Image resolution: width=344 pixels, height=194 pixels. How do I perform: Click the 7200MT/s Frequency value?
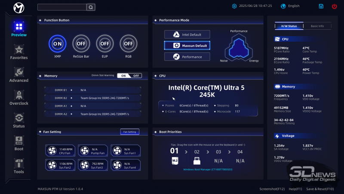[x=282, y=95]
